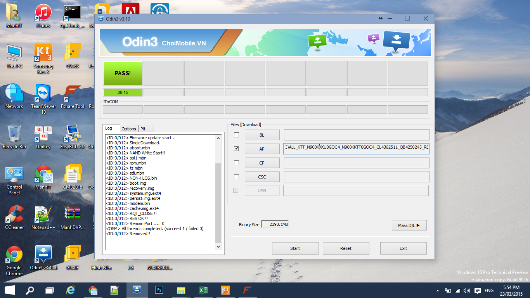Click the AP firmware path field
Image resolution: width=530 pixels, height=298 pixels.
357,149
